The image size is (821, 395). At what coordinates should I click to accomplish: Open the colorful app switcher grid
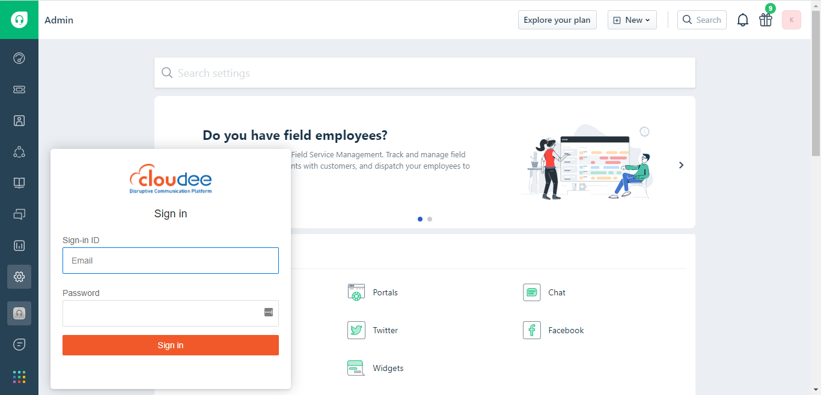(19, 377)
